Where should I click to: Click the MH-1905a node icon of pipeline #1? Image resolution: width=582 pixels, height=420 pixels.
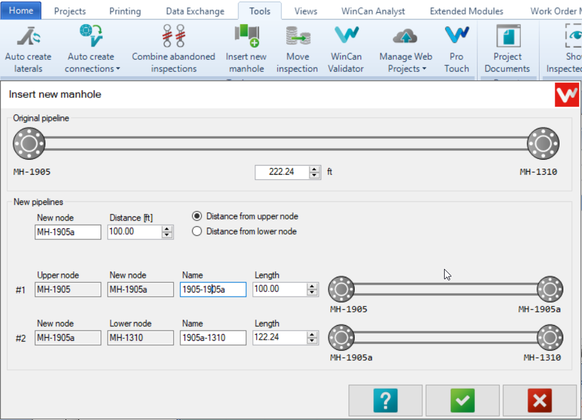coord(550,289)
